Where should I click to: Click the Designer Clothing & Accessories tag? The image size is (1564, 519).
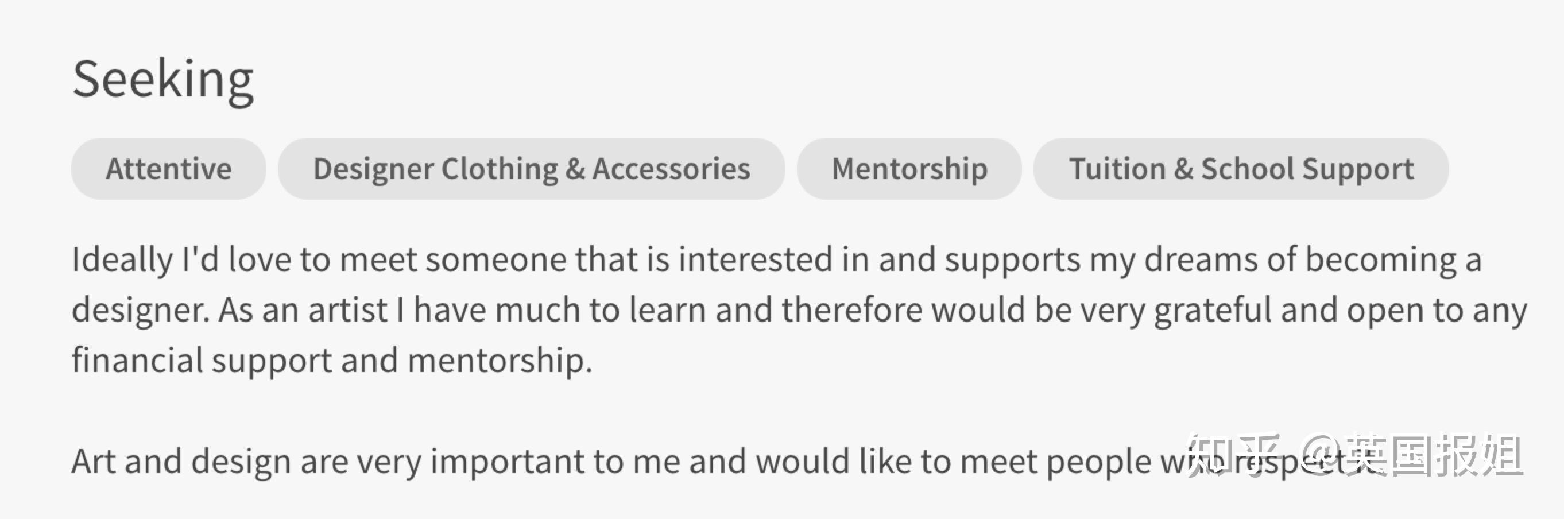tap(531, 169)
